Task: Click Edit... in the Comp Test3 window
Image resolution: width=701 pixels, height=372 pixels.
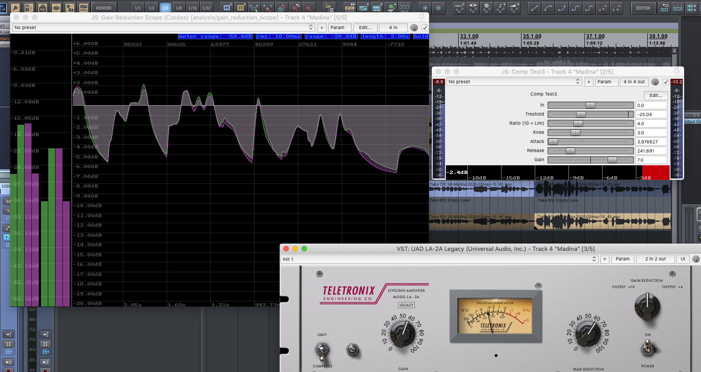Action: pyautogui.click(x=656, y=95)
